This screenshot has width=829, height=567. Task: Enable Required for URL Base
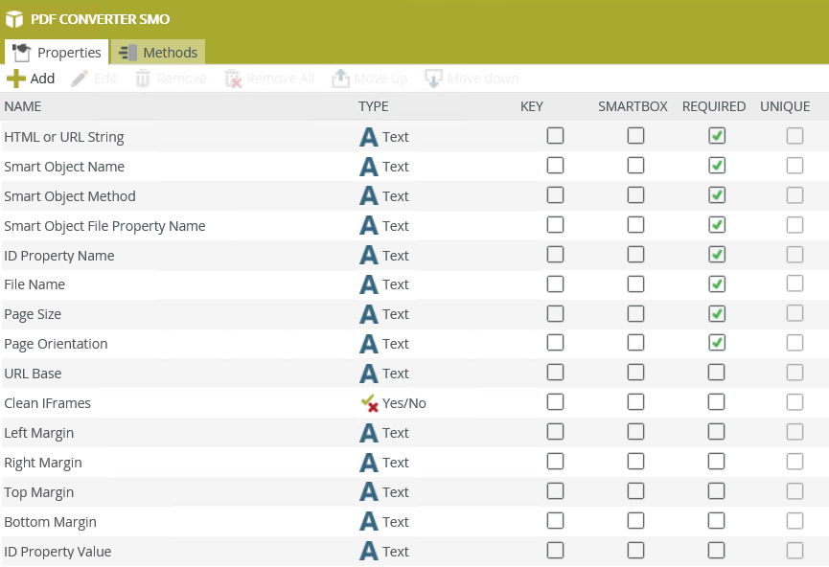tap(717, 373)
